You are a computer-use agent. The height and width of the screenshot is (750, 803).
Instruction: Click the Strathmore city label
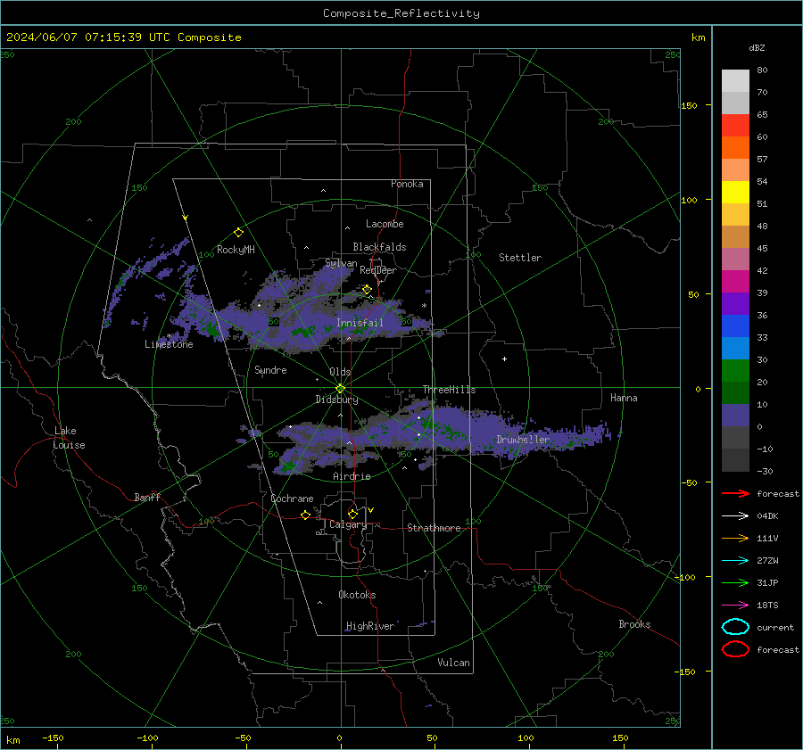tap(434, 528)
